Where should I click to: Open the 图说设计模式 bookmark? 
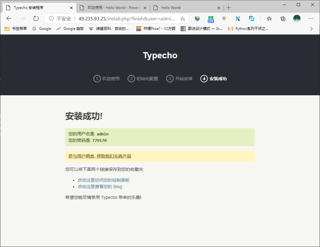point(202,29)
